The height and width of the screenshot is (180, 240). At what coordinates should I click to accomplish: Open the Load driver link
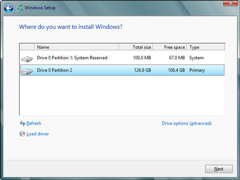click(38, 134)
